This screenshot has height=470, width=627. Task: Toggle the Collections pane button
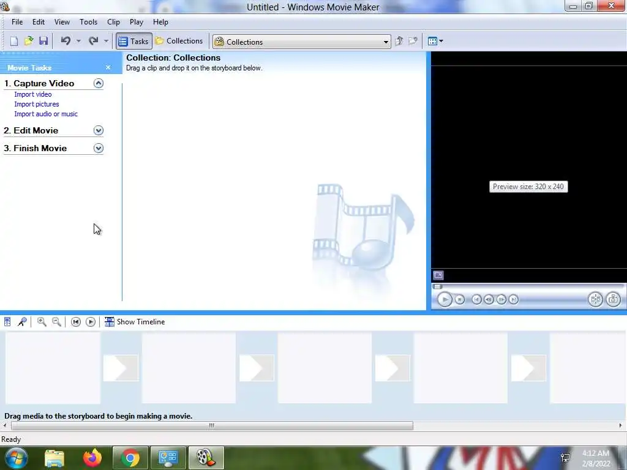(x=179, y=41)
